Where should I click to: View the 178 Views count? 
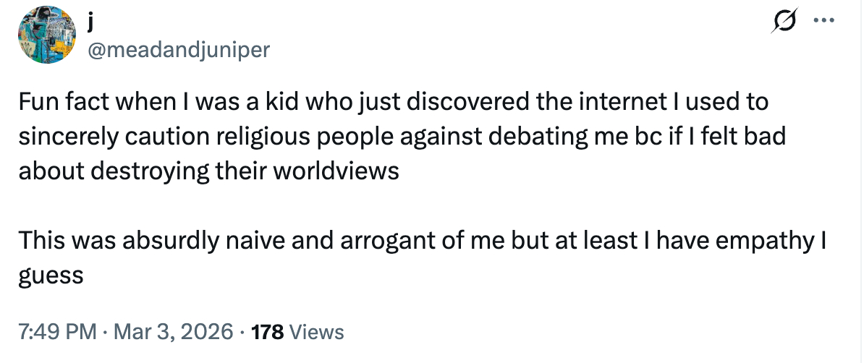click(297, 332)
